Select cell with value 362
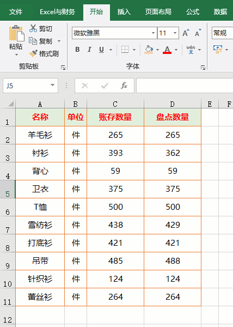 (173, 153)
